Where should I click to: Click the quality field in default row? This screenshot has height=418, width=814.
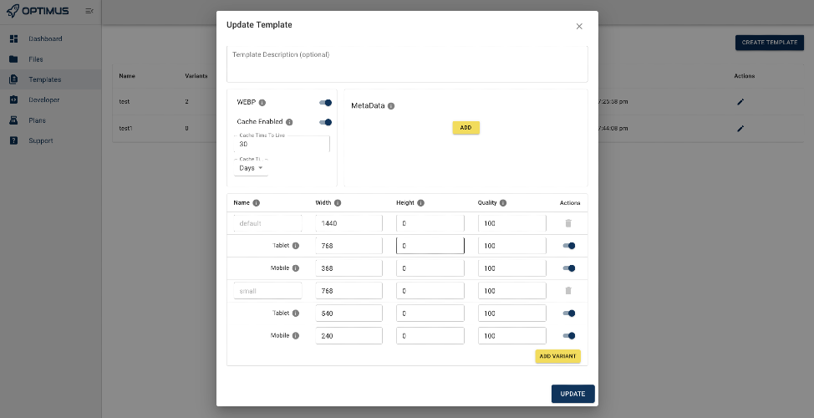[x=511, y=223]
